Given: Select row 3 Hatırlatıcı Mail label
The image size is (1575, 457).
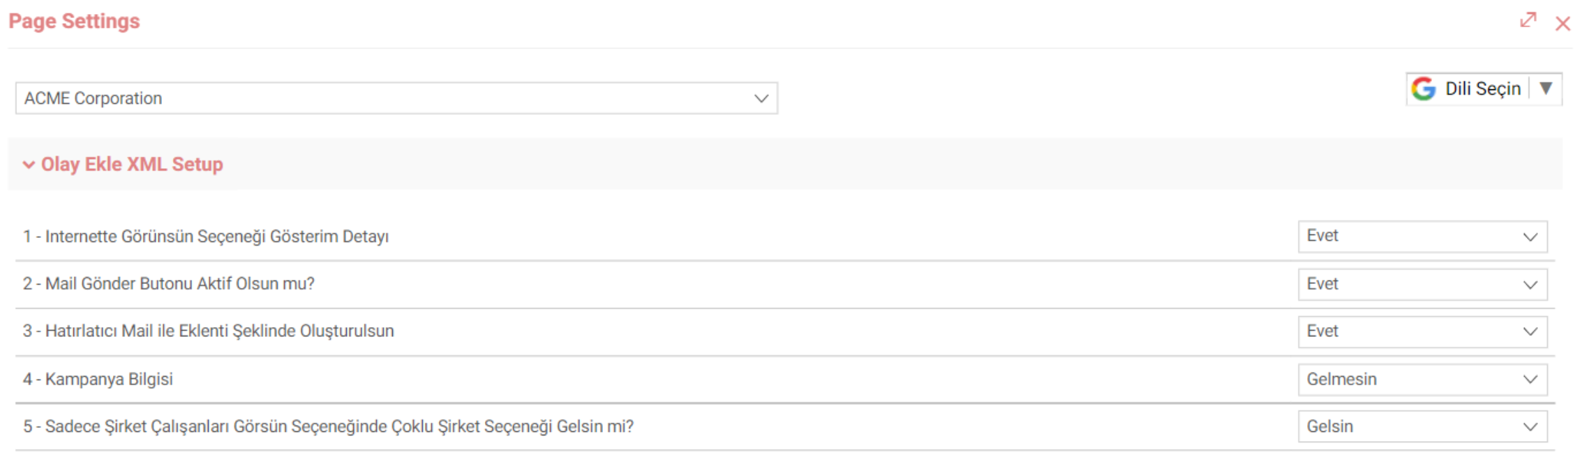Looking at the screenshot, I should point(209,331).
